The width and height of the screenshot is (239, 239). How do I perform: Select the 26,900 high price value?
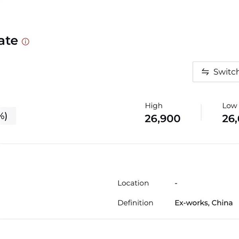click(163, 119)
